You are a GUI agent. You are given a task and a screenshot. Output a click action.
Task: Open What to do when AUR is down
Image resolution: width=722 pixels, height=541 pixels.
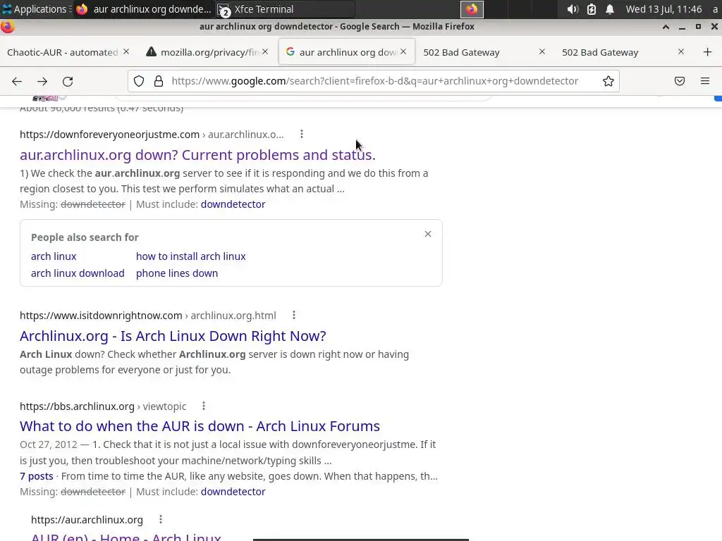(x=200, y=426)
